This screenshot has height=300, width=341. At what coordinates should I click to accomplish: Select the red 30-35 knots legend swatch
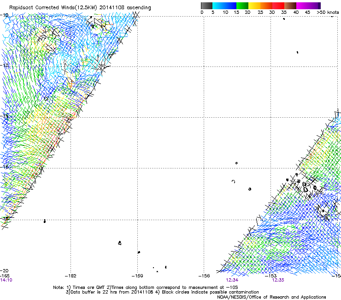[278, 6]
